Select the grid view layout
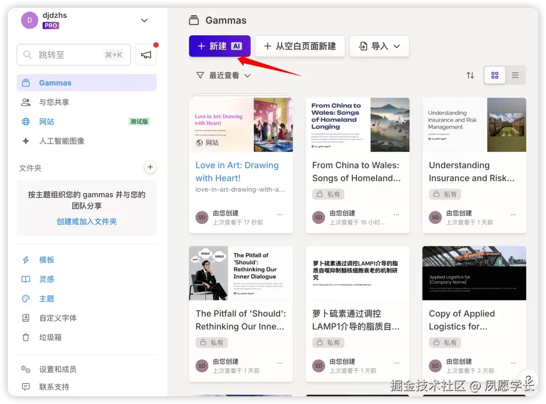 click(x=495, y=75)
